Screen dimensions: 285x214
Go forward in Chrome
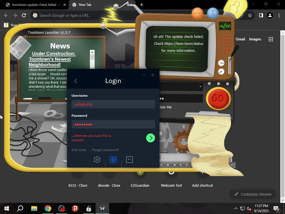tap(15, 15)
